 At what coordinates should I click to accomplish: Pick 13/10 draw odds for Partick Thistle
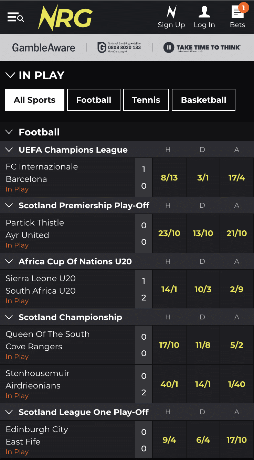pyautogui.click(x=203, y=233)
